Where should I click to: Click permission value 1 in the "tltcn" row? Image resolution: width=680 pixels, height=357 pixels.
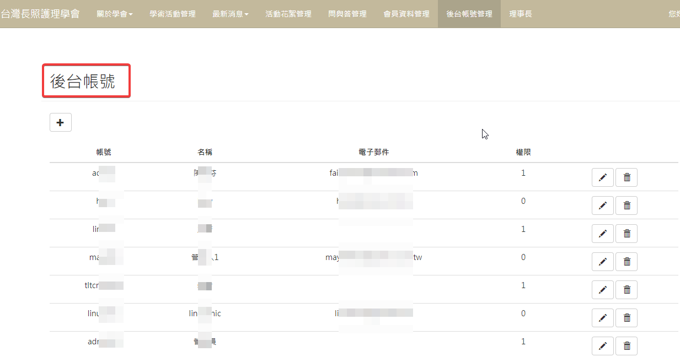pyautogui.click(x=523, y=285)
